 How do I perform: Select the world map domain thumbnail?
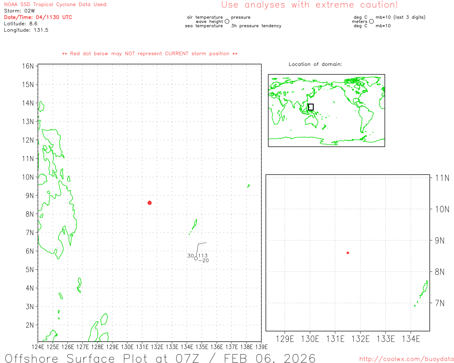pyautogui.click(x=326, y=110)
